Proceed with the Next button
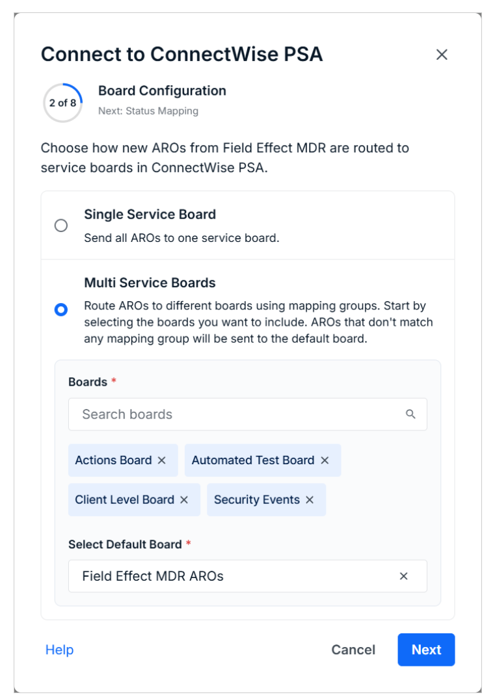This screenshot has height=699, width=495. coord(426,650)
